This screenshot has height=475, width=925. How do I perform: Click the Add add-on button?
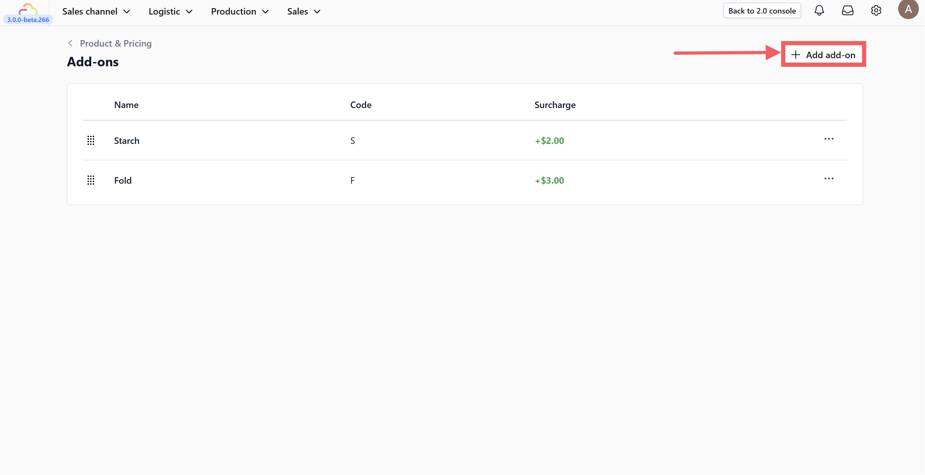coord(824,55)
